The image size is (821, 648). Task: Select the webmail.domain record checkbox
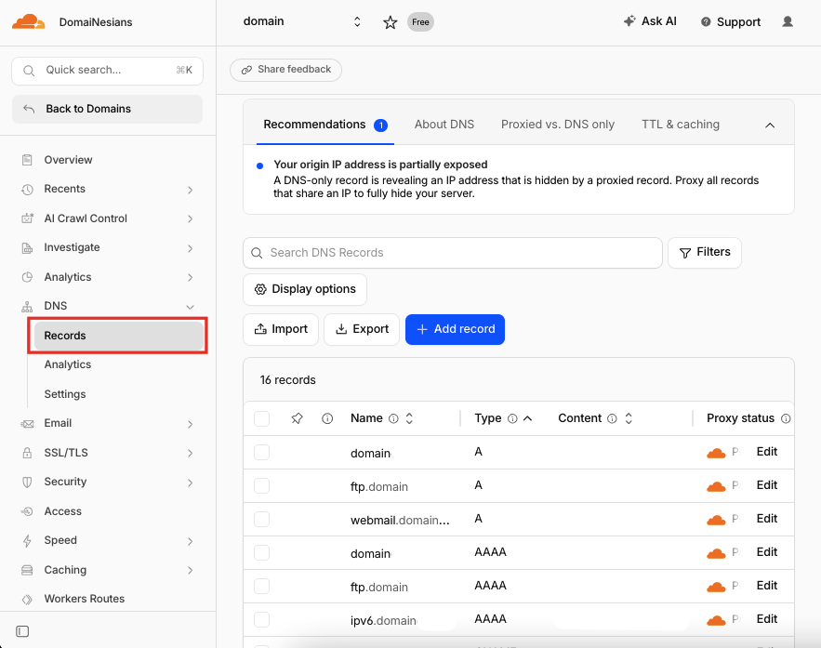262,519
